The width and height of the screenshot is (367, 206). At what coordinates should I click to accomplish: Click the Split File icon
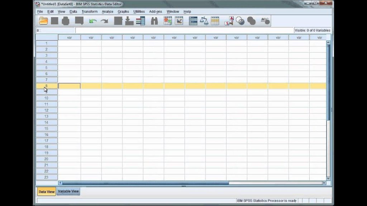(x=193, y=21)
